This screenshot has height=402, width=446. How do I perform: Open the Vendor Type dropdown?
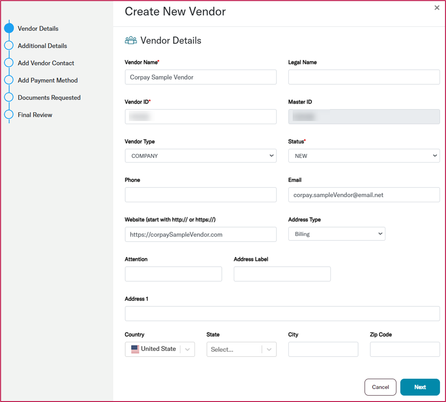click(x=200, y=156)
